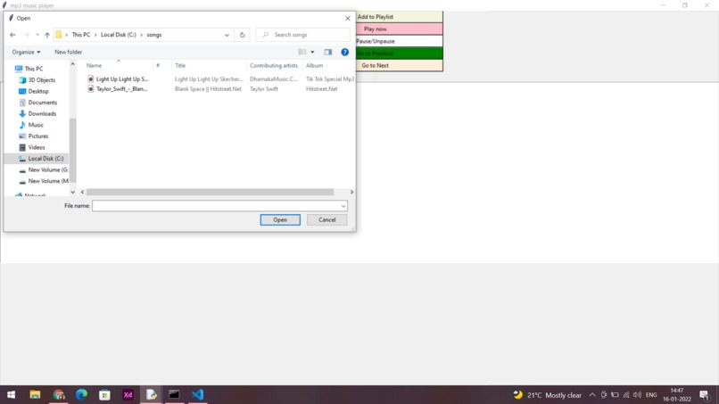
Task: Click songs in the address breadcrumb
Action: [x=154, y=35]
